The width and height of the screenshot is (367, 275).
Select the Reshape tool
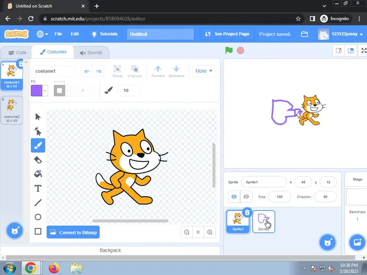tap(38, 131)
